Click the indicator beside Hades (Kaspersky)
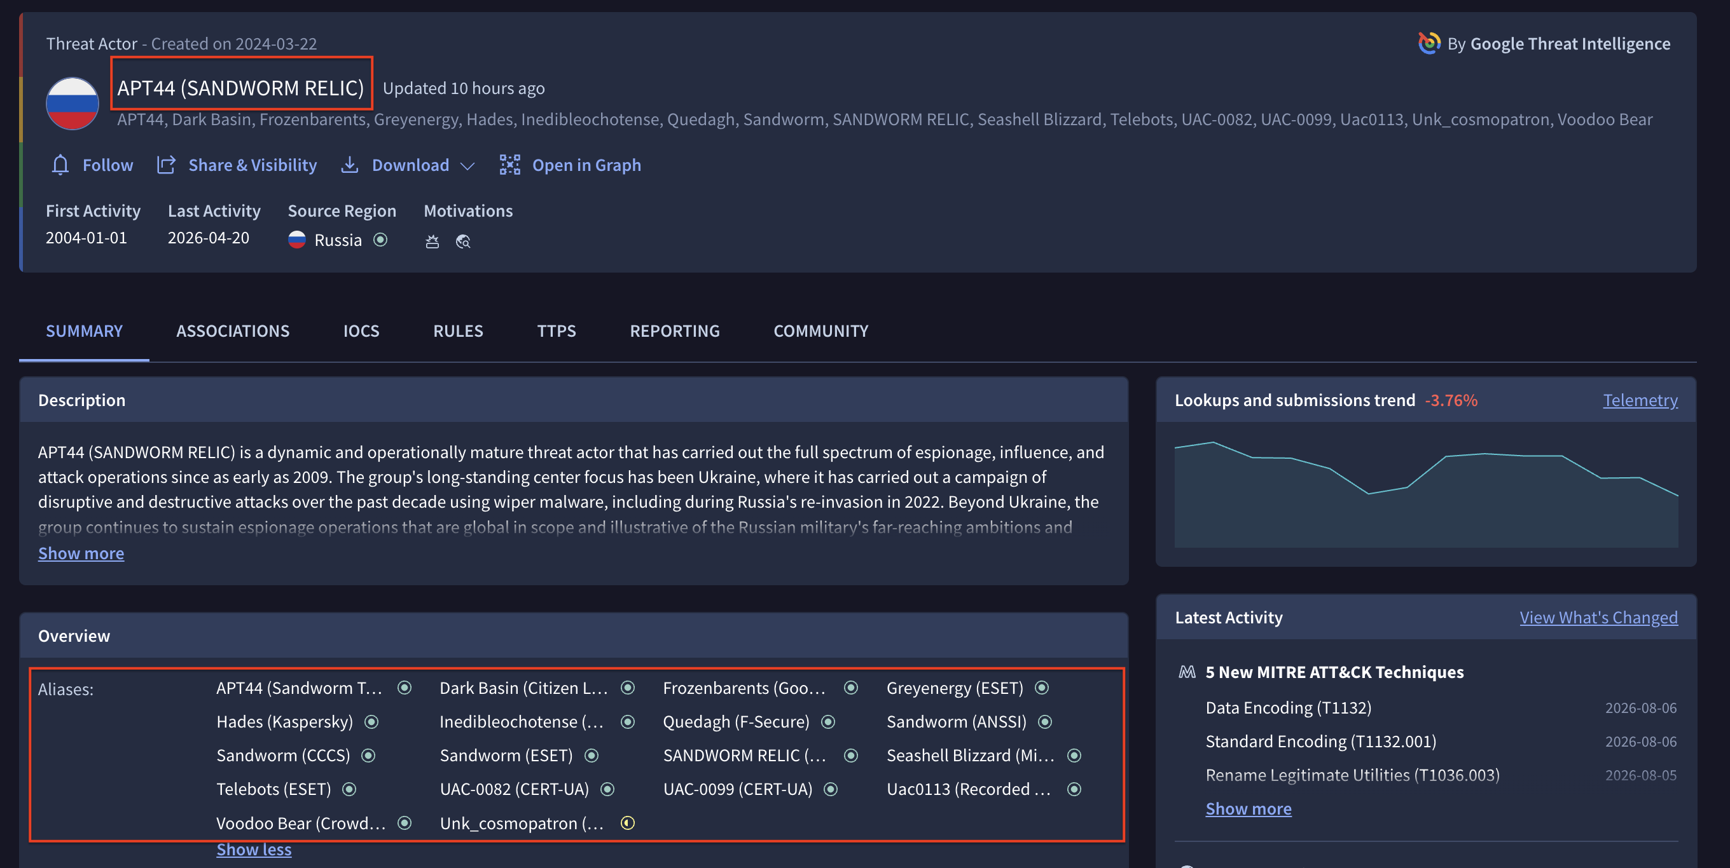This screenshot has width=1730, height=868. [371, 722]
